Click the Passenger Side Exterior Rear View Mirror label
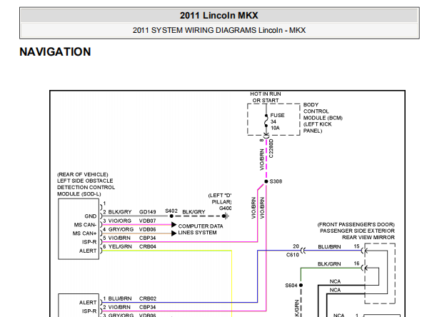The image size is (432, 317). coord(356,231)
